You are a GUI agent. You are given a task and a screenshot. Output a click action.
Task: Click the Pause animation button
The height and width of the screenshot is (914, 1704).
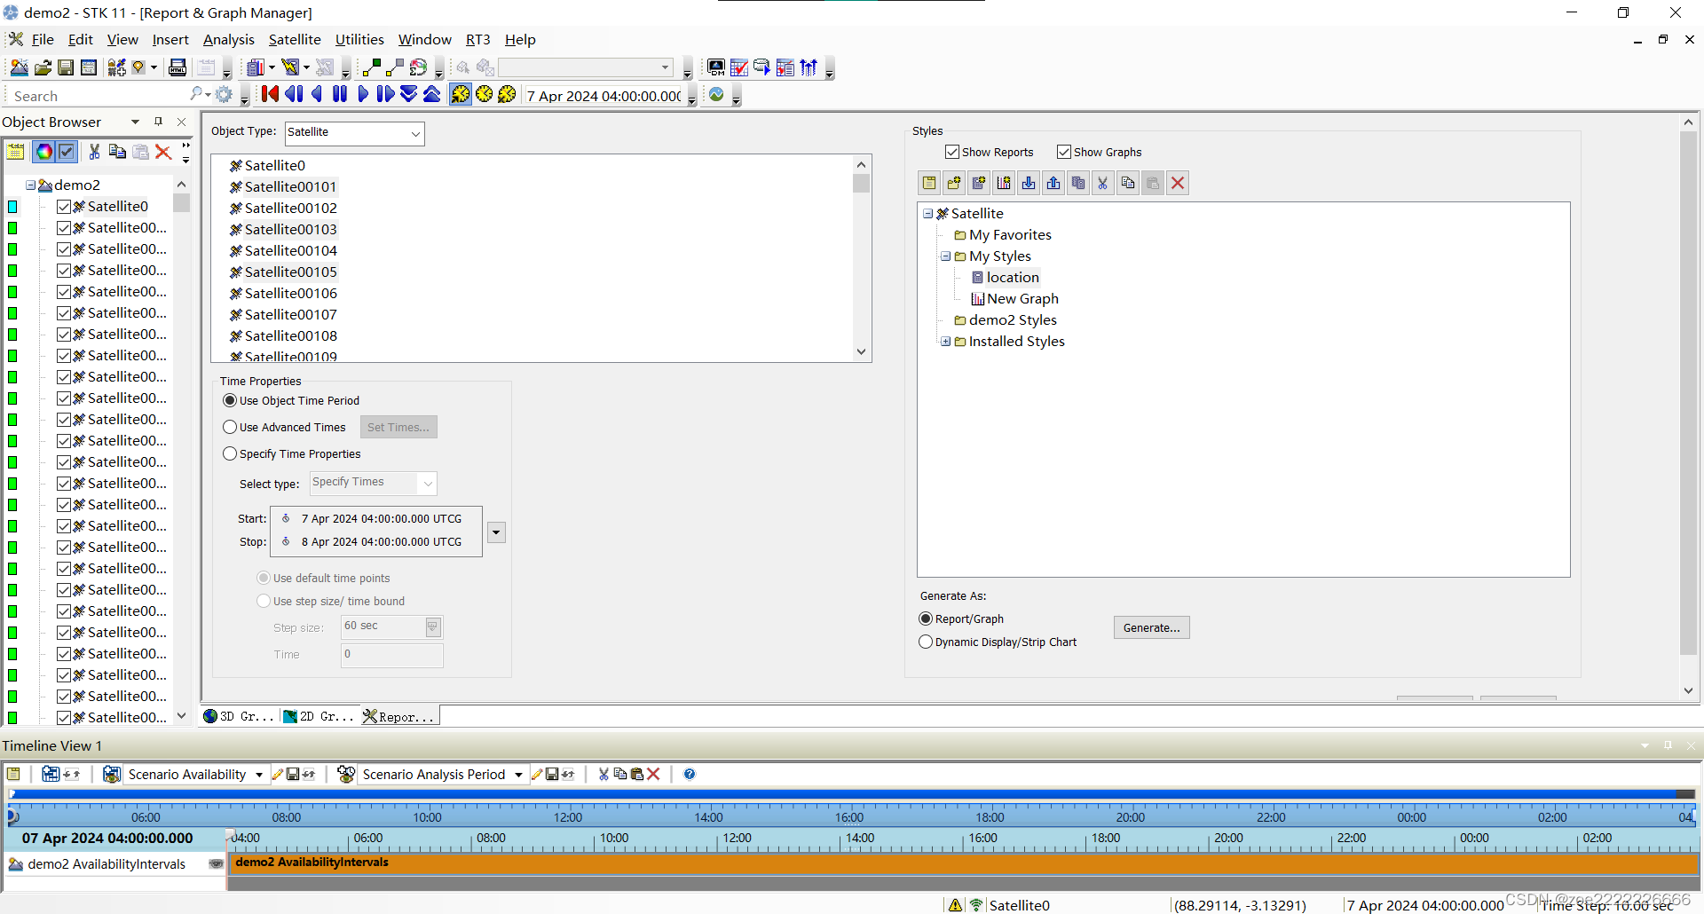(340, 94)
